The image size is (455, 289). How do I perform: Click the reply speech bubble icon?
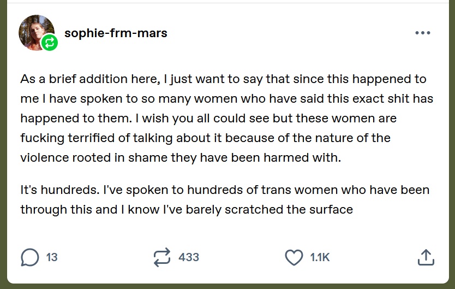point(29,257)
